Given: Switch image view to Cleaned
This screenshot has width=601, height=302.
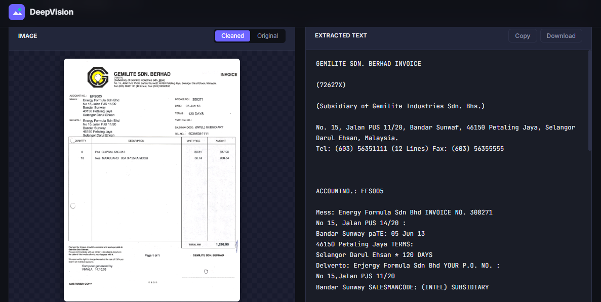Looking at the screenshot, I should [x=232, y=36].
